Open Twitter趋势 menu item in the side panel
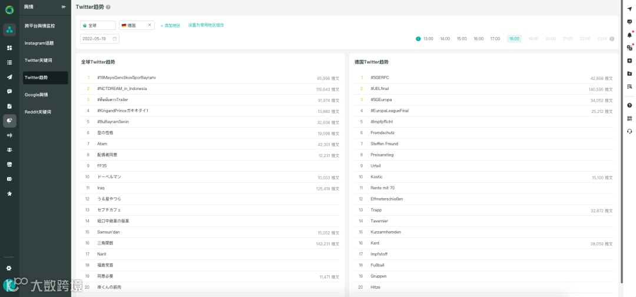Screen dimensions: 636x297 [x=45, y=78]
